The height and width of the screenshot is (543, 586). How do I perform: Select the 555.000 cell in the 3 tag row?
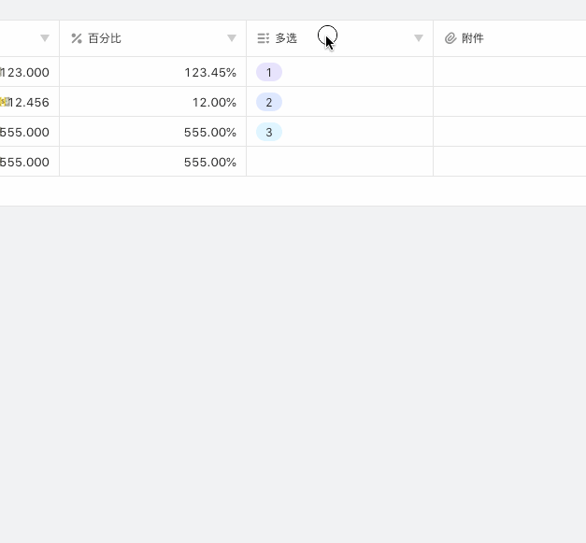(x=30, y=132)
